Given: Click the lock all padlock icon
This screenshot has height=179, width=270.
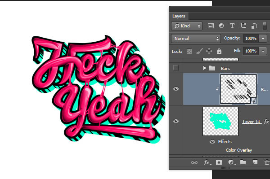Looking at the screenshot, I should coord(219,51).
